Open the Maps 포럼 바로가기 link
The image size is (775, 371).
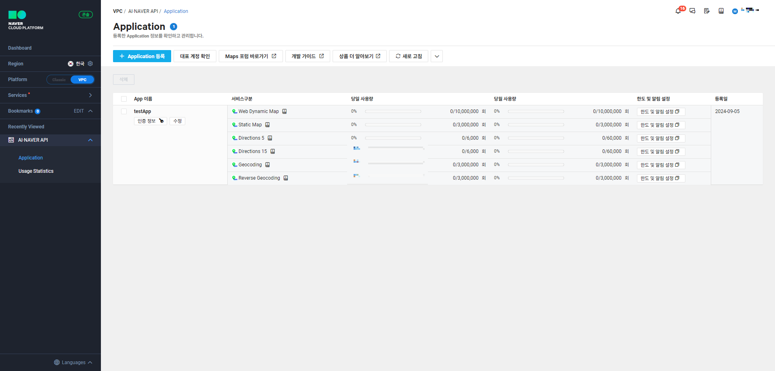(251, 56)
